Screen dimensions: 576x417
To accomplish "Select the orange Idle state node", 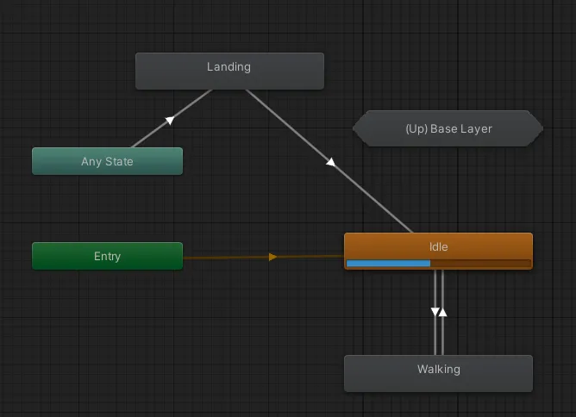I will (438, 251).
